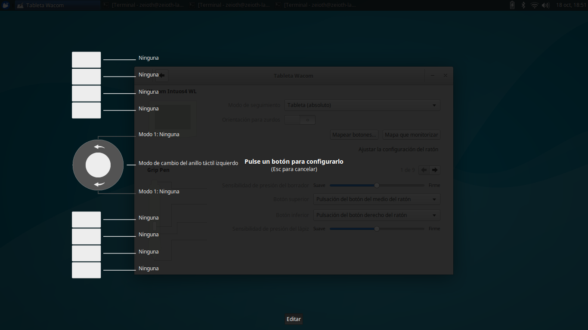Open the 'Botón superior' action dropdown

pyautogui.click(x=377, y=199)
